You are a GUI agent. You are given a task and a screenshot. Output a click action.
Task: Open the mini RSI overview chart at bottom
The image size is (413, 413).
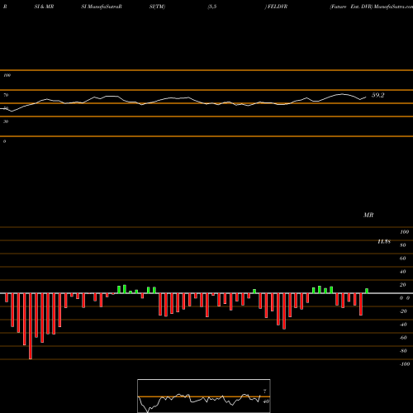(204, 396)
